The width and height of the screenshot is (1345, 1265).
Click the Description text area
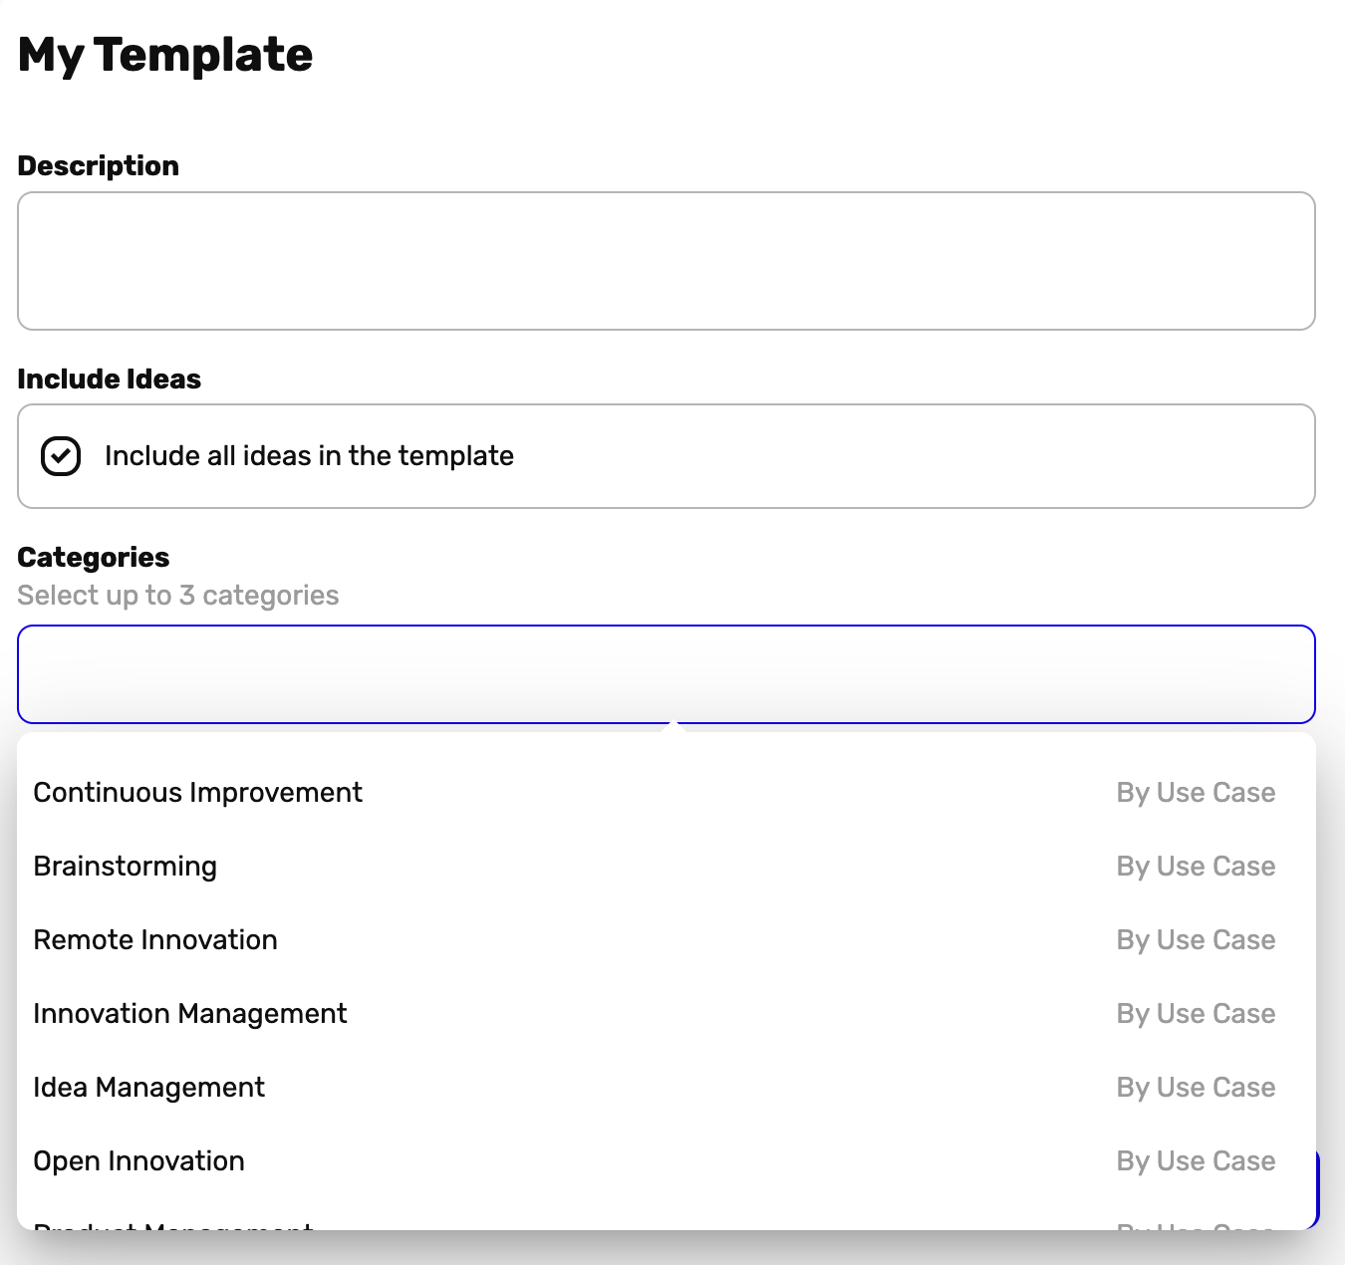pos(666,261)
